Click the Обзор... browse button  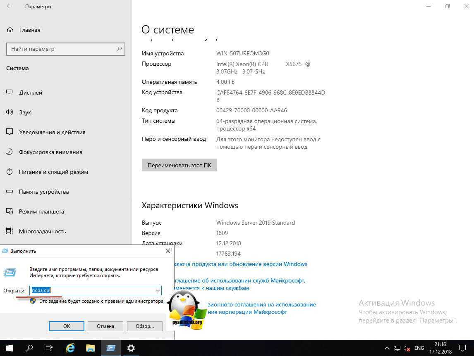(145, 326)
